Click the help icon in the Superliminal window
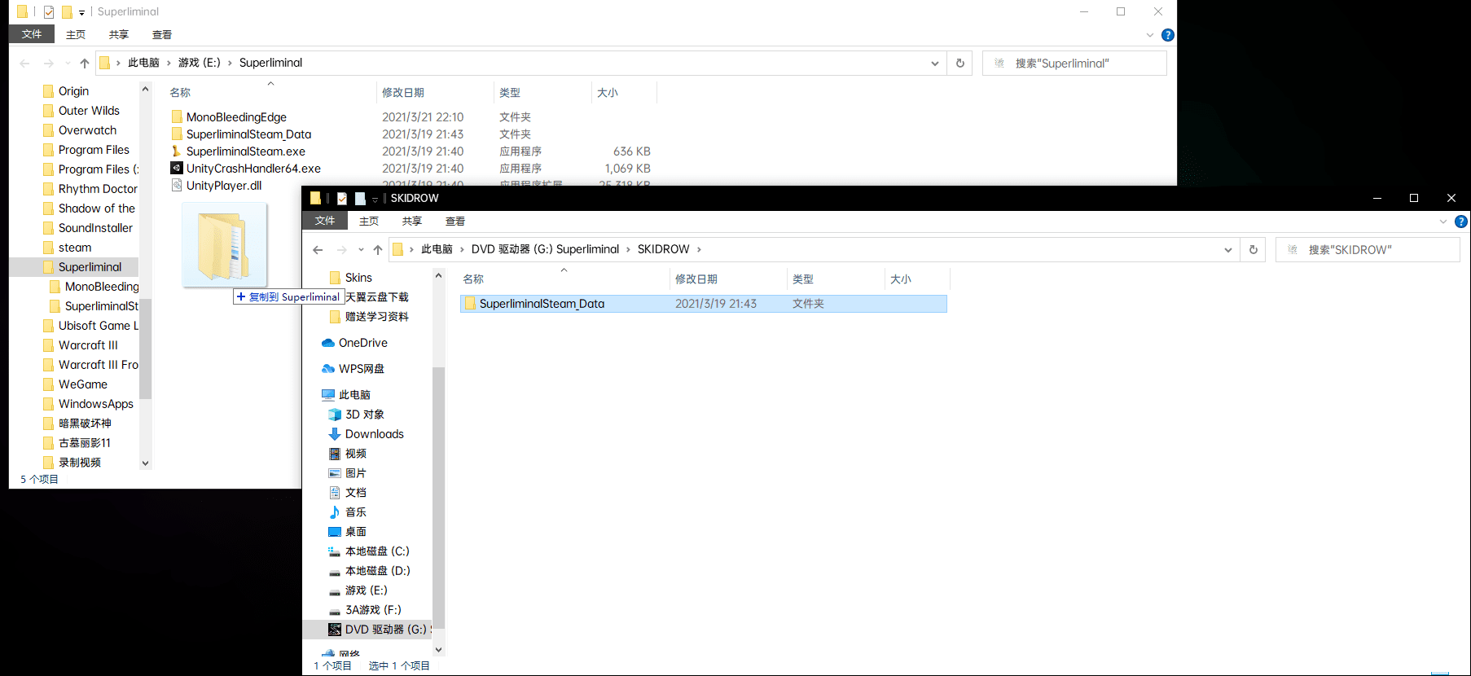 1168,35
